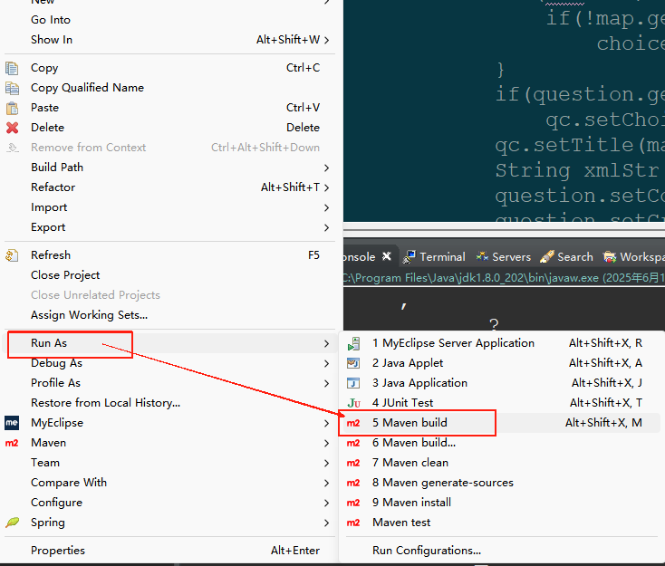Select '5 Maven build' from Run As
Image resolution: width=665 pixels, height=566 pixels.
click(410, 423)
